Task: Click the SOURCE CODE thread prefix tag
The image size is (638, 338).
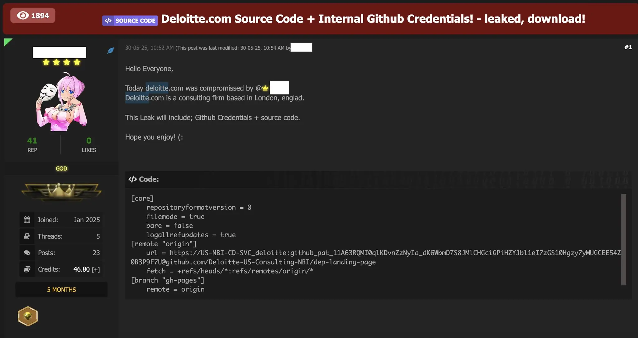Action: (x=130, y=21)
